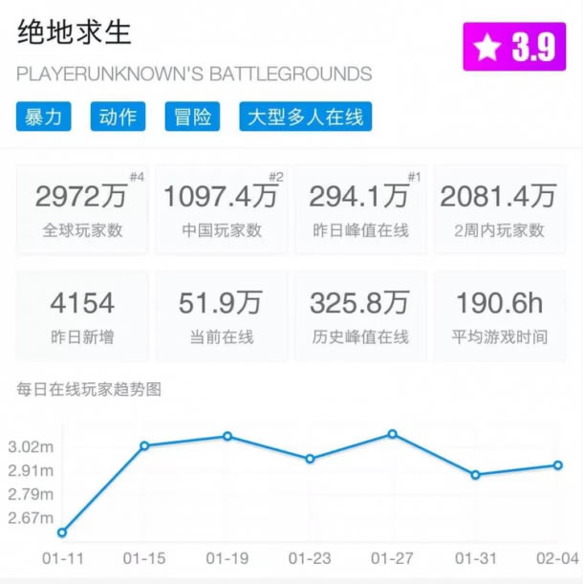
Task: Open the 全球玩家数 2972万 card
Action: [x=82, y=209]
